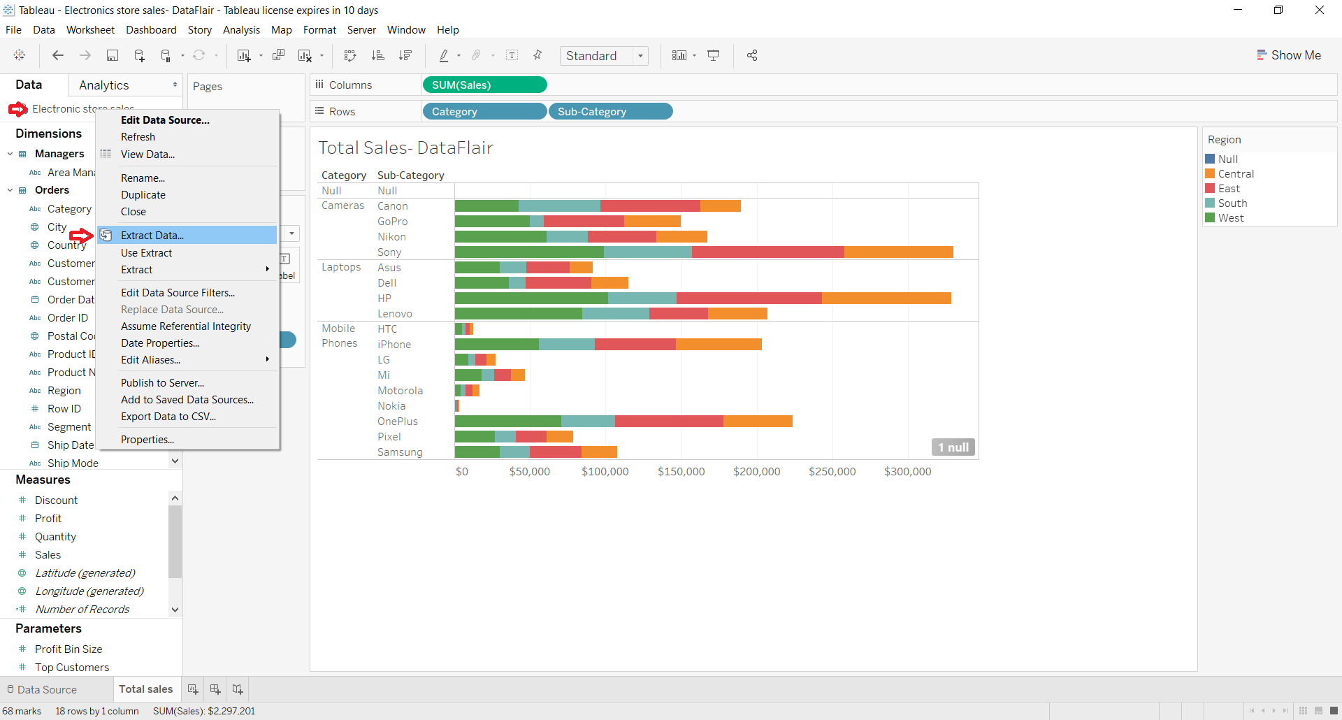Select the Central orange legend swatch
Viewport: 1342px width, 720px height.
click(1210, 173)
